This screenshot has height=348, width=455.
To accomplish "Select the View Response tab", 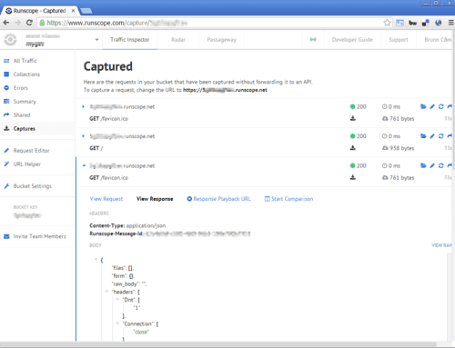I will click(155, 199).
